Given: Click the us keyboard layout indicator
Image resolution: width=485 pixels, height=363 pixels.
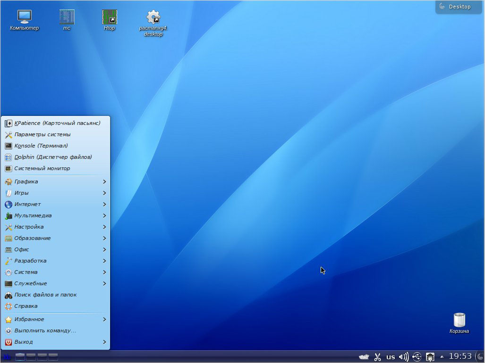Looking at the screenshot, I should [391, 357].
